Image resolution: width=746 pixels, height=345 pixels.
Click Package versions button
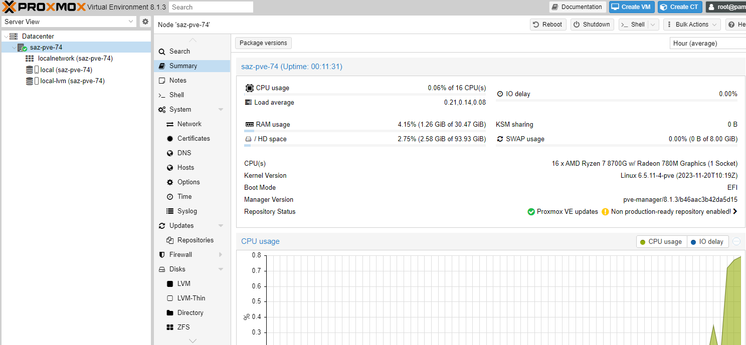click(x=263, y=43)
